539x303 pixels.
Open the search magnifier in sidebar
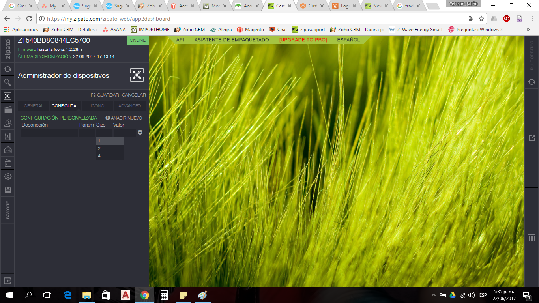(7, 82)
